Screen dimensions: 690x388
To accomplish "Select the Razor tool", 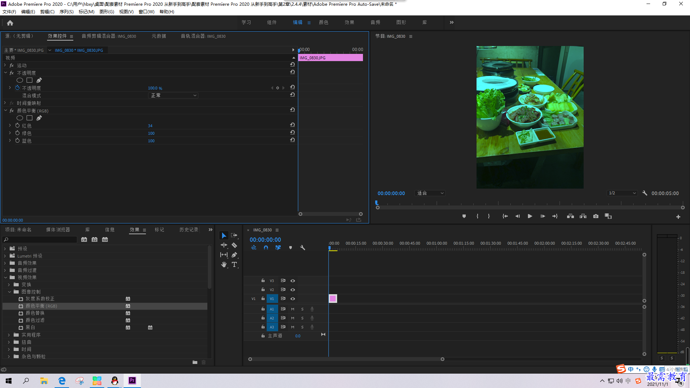I will [x=234, y=245].
